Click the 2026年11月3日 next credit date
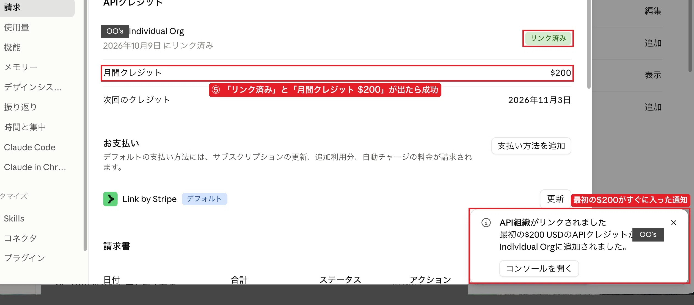This screenshot has height=305, width=694. pos(539,100)
